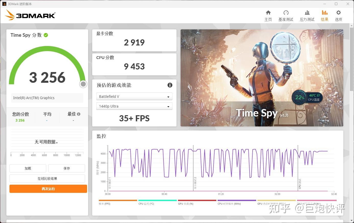Click the CPU 测试 marker in chart
The width and height of the screenshot is (354, 223).
[x=300, y=184]
